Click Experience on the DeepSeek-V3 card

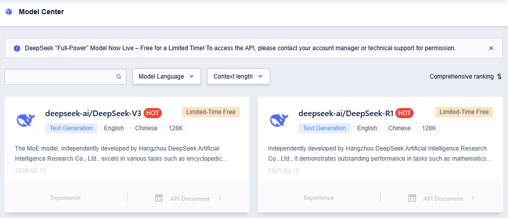coord(65,198)
